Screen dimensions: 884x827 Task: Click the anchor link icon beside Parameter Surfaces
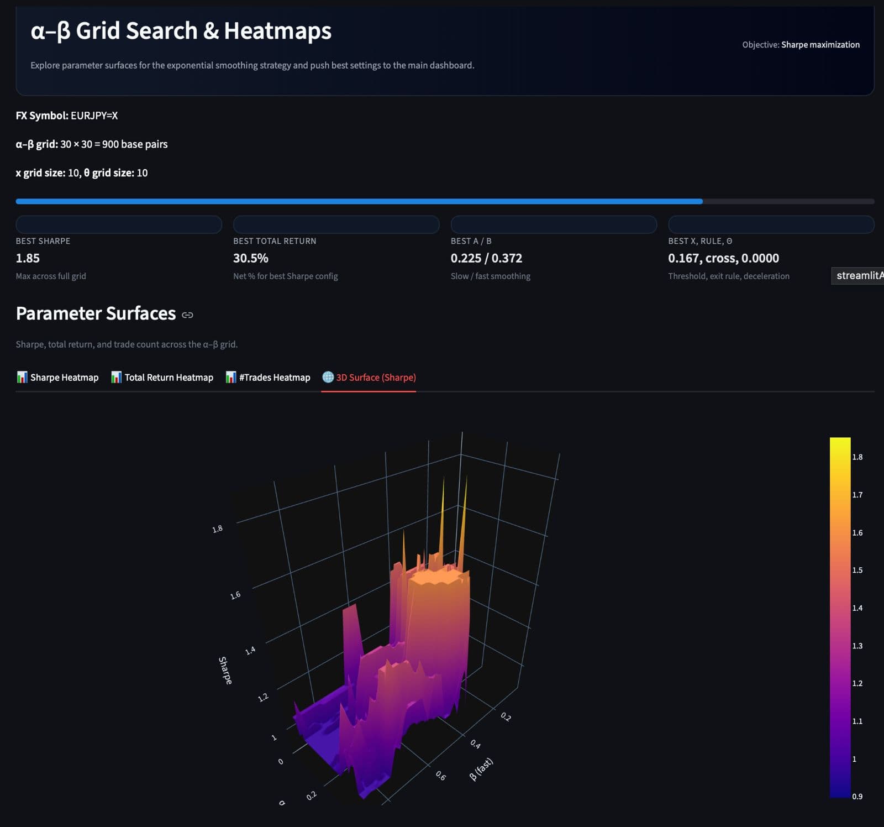click(x=187, y=315)
